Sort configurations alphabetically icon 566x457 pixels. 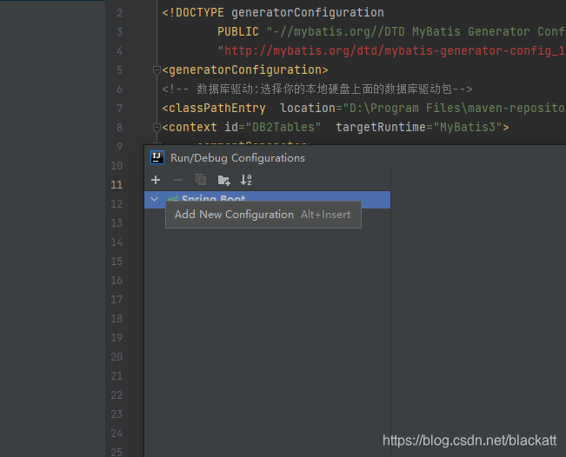(x=246, y=180)
